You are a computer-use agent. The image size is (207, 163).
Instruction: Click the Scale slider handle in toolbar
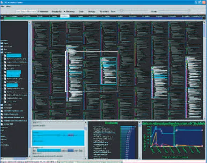189,10
